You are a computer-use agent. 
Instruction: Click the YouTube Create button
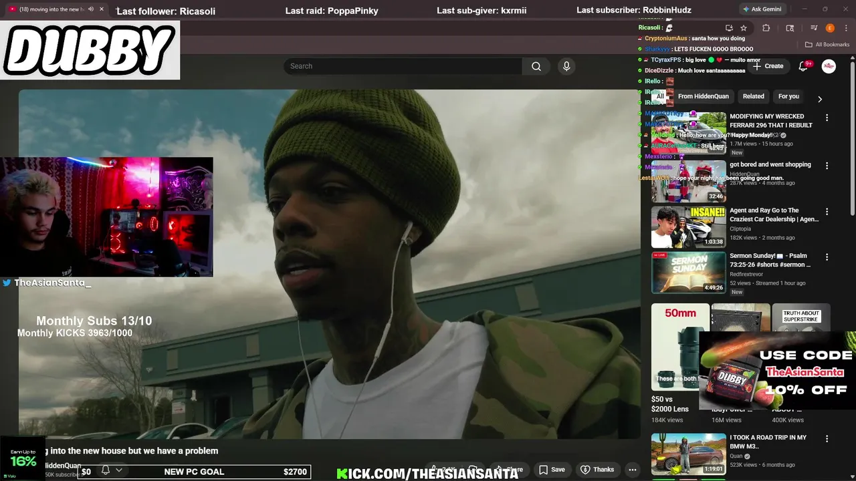pos(768,66)
